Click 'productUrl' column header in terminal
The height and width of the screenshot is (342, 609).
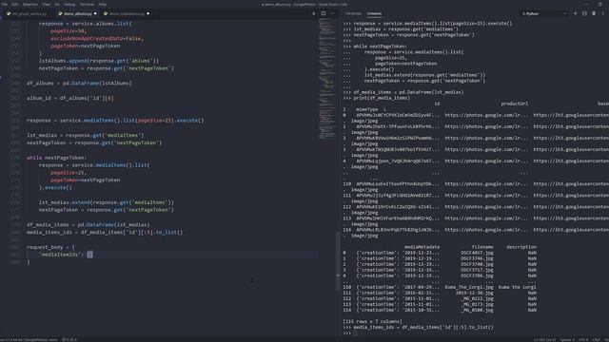tap(514, 104)
